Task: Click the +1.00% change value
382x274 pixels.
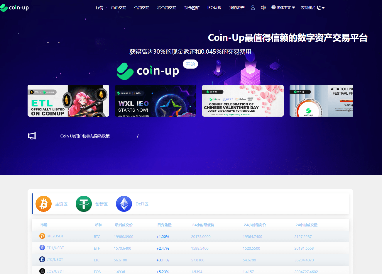Action: (x=163, y=236)
